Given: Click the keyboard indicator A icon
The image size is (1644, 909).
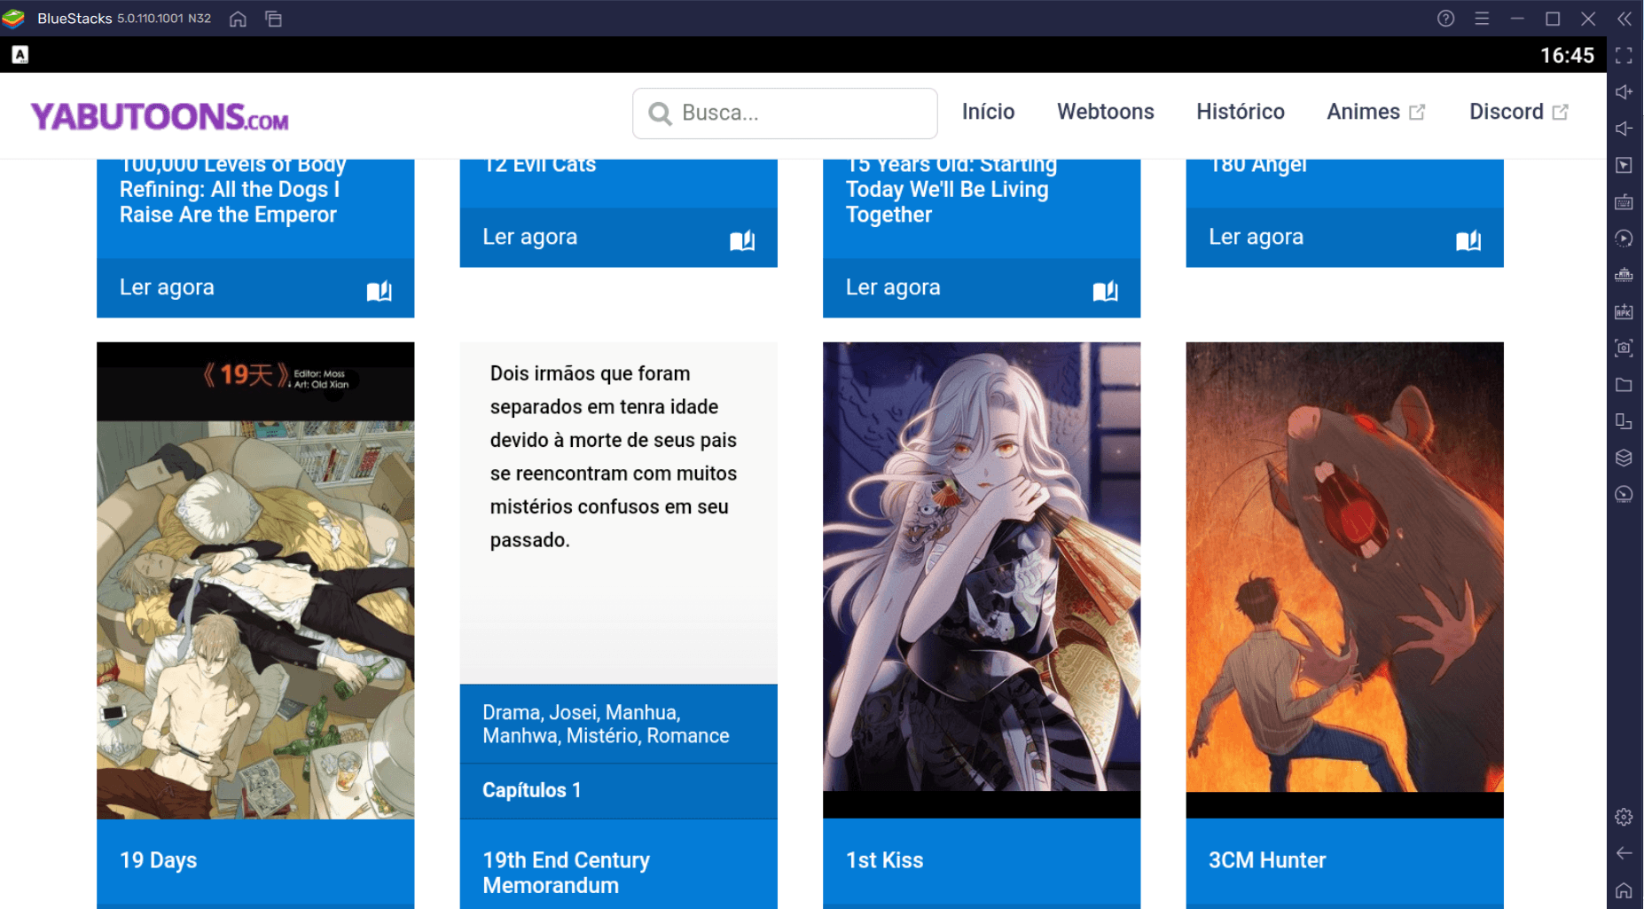Looking at the screenshot, I should point(20,55).
